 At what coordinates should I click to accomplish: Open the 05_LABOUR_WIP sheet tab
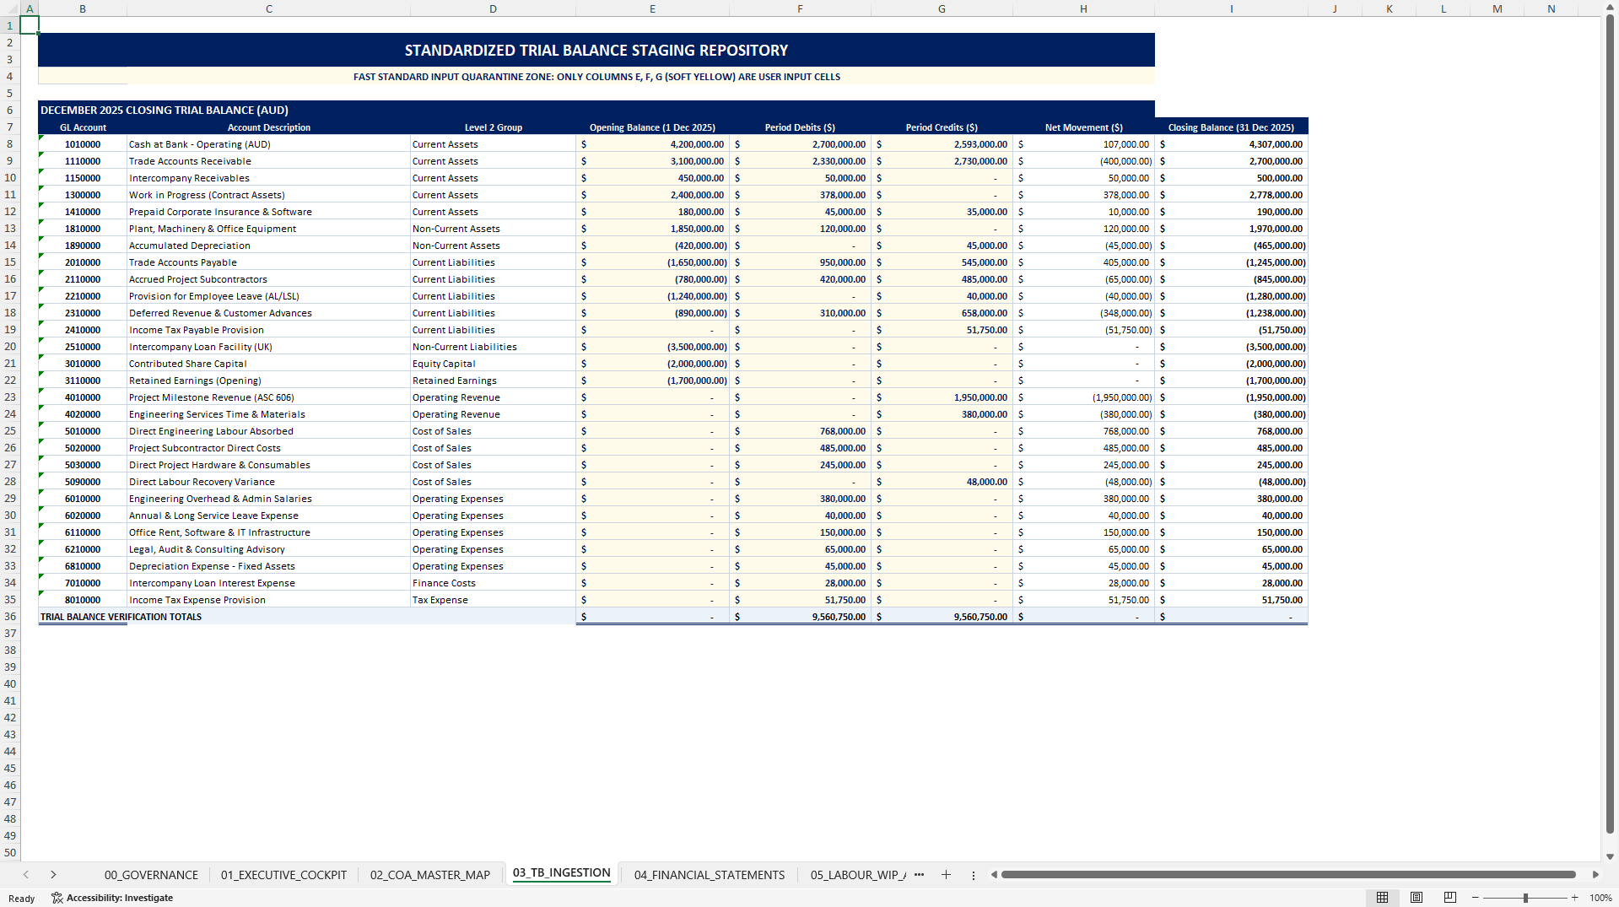tap(857, 875)
